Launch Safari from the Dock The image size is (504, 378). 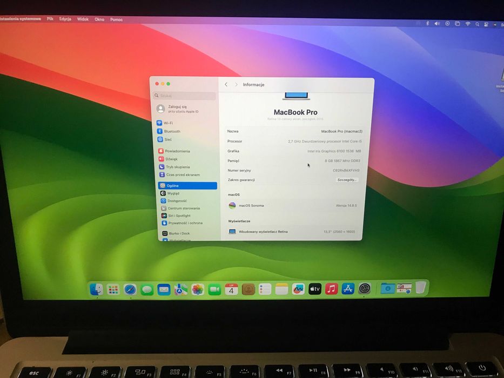130,289
